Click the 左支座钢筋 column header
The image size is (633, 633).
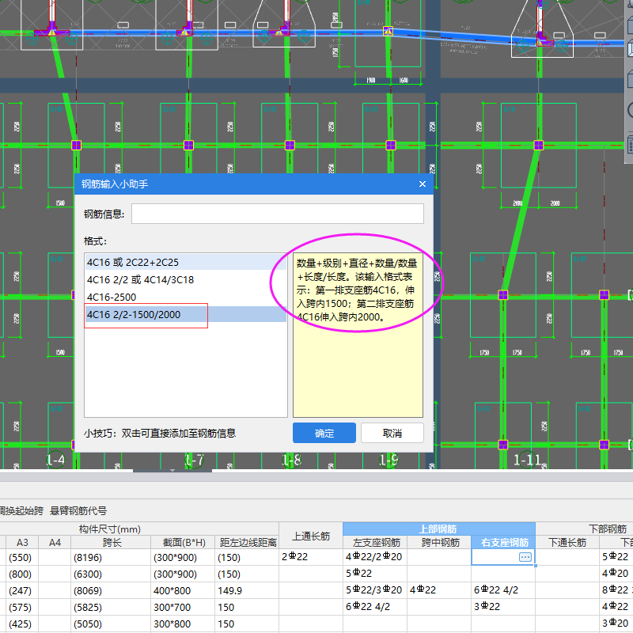coord(375,542)
